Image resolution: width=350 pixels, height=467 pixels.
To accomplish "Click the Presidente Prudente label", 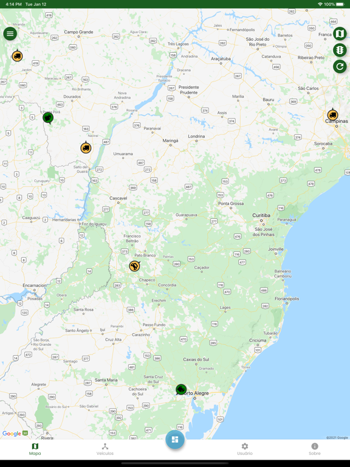I will coord(189,90).
